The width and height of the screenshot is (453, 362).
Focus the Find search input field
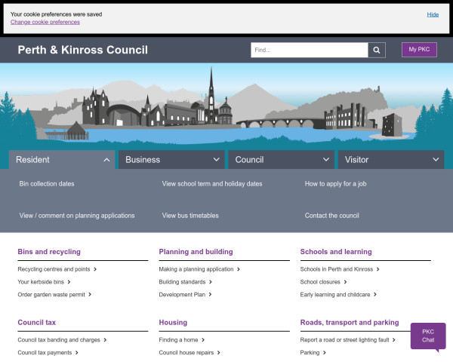point(309,51)
